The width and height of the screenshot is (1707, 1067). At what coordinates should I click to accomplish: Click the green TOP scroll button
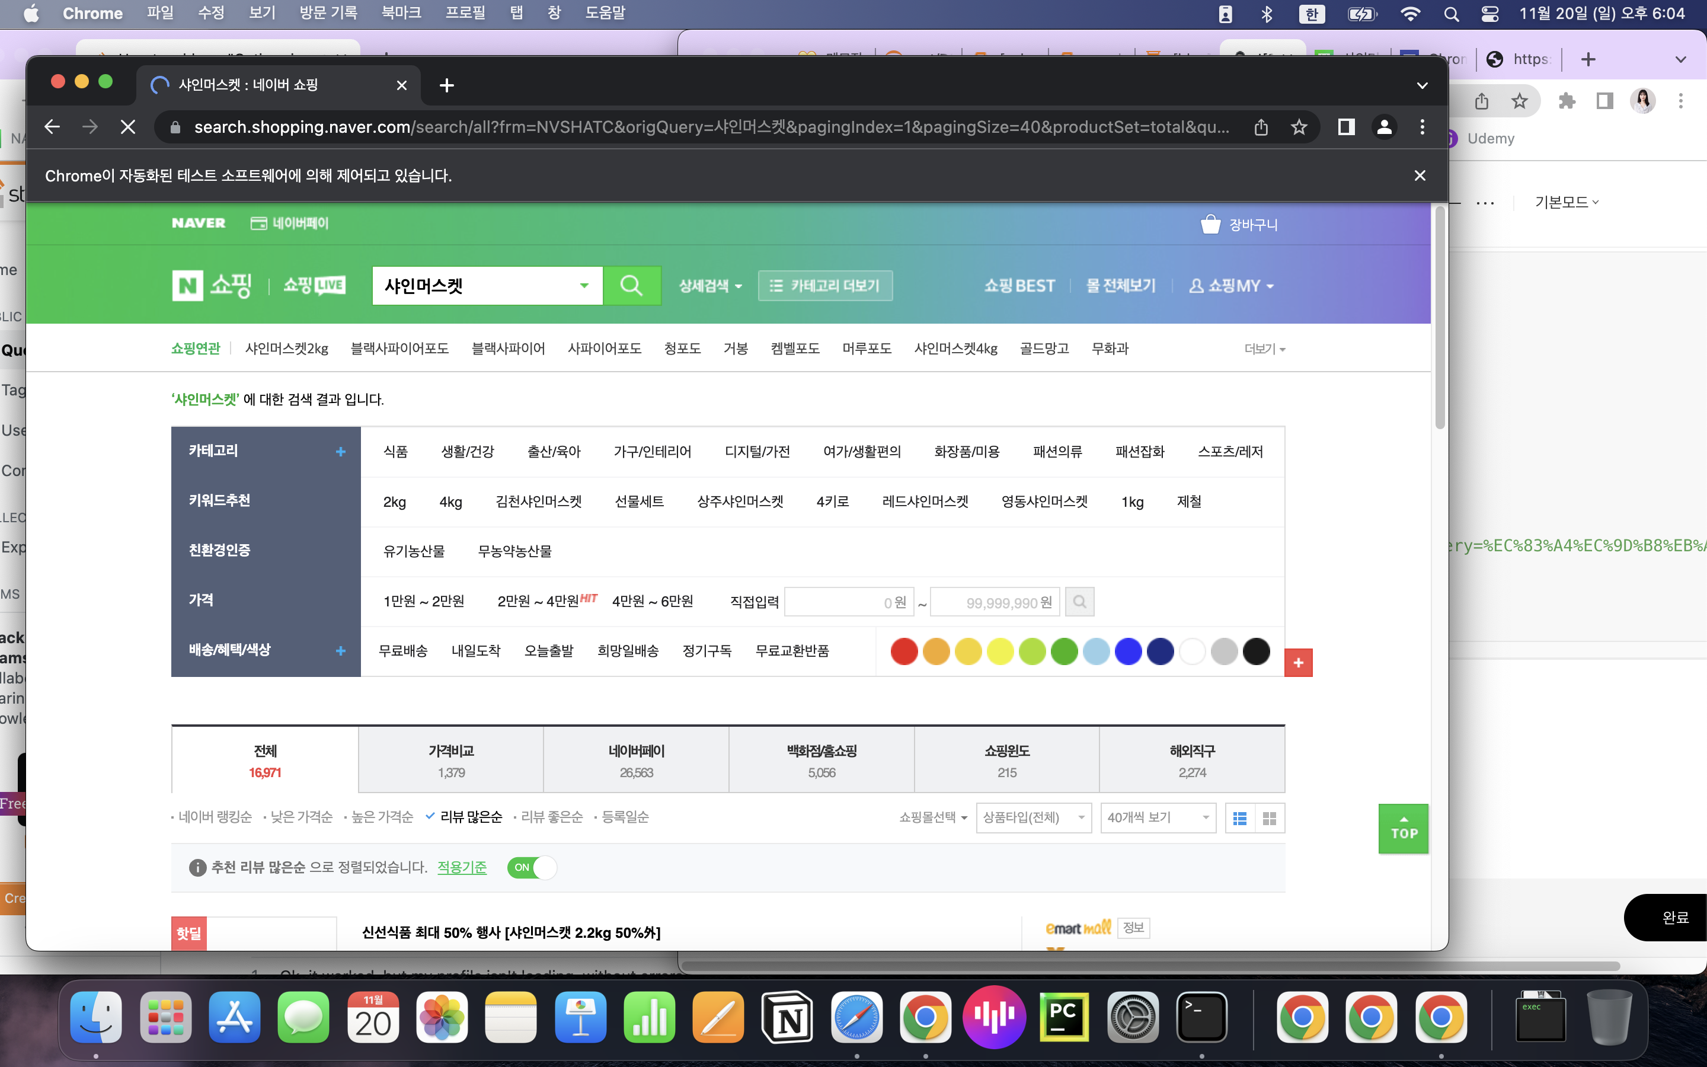coord(1402,829)
